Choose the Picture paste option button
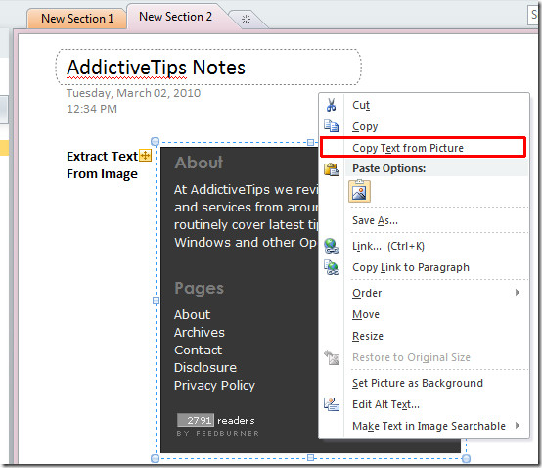This screenshot has height=468, width=542. pyautogui.click(x=359, y=191)
